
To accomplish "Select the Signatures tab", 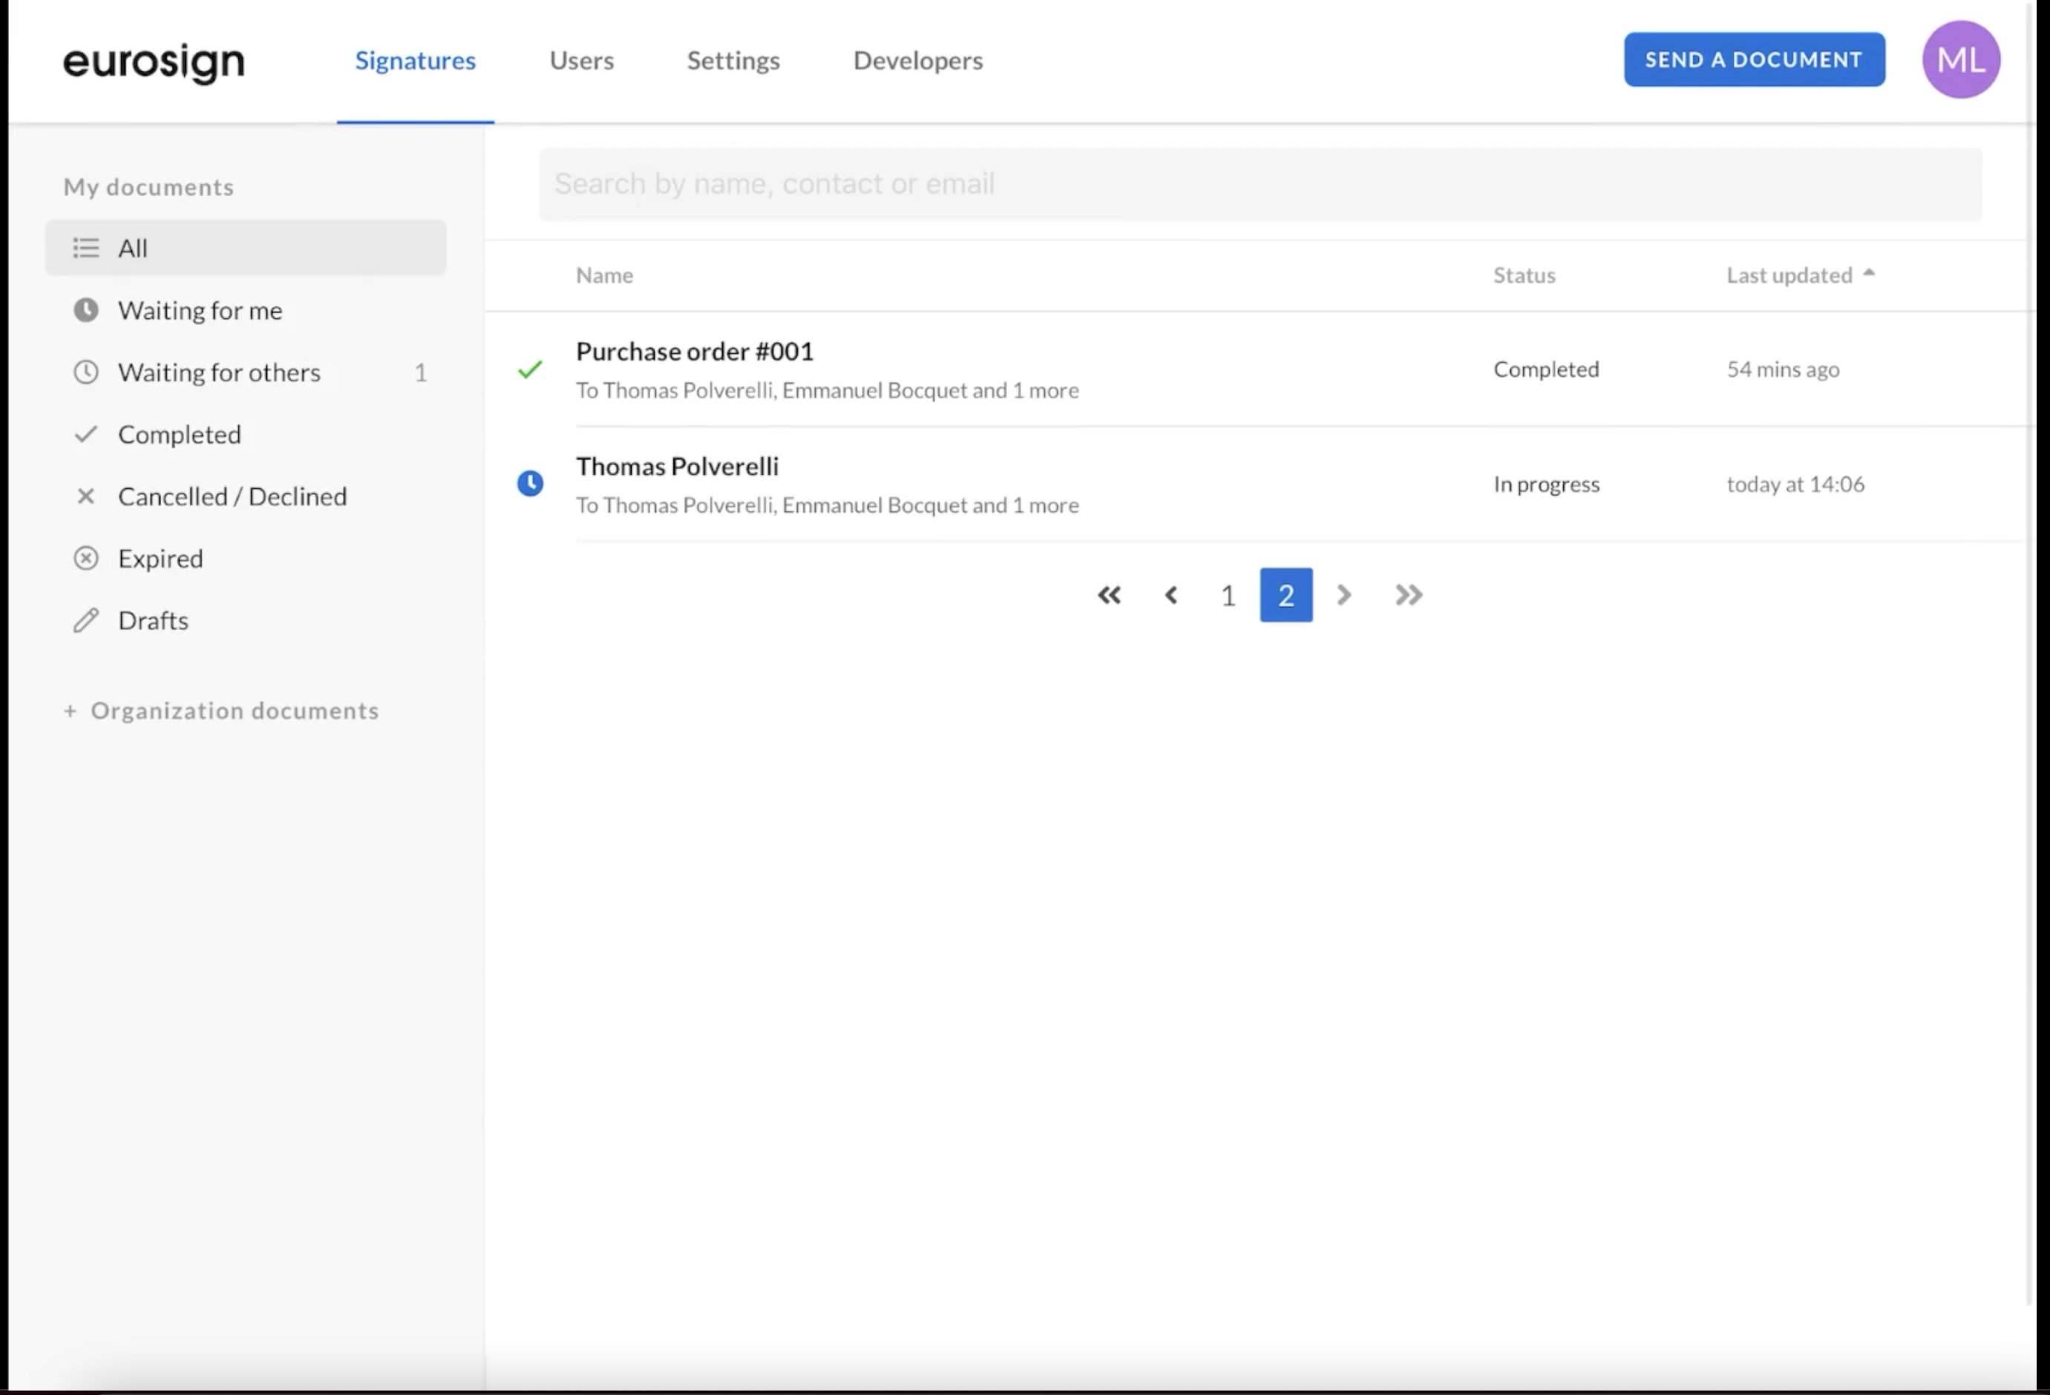I will point(414,59).
